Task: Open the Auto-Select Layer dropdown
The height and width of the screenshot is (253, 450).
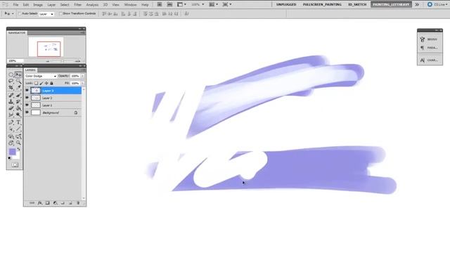Action: tap(46, 14)
